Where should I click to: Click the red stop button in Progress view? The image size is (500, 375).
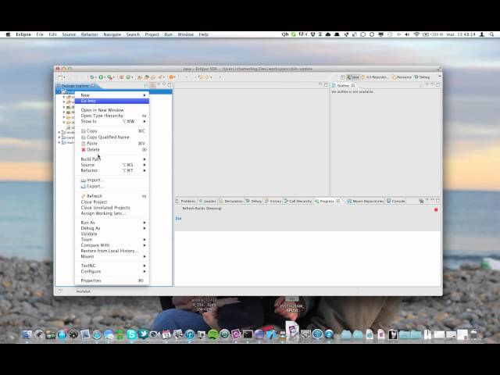pyautogui.click(x=436, y=210)
